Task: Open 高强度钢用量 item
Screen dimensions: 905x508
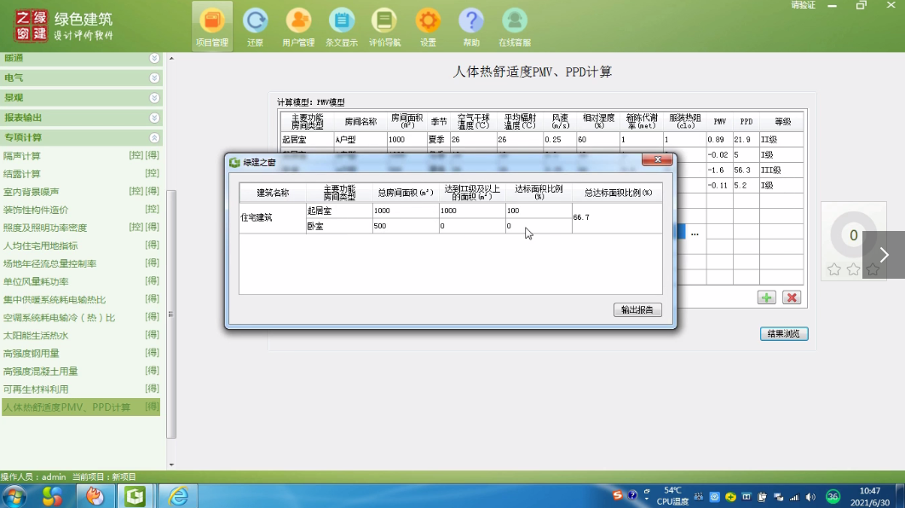Action: pyautogui.click(x=32, y=353)
